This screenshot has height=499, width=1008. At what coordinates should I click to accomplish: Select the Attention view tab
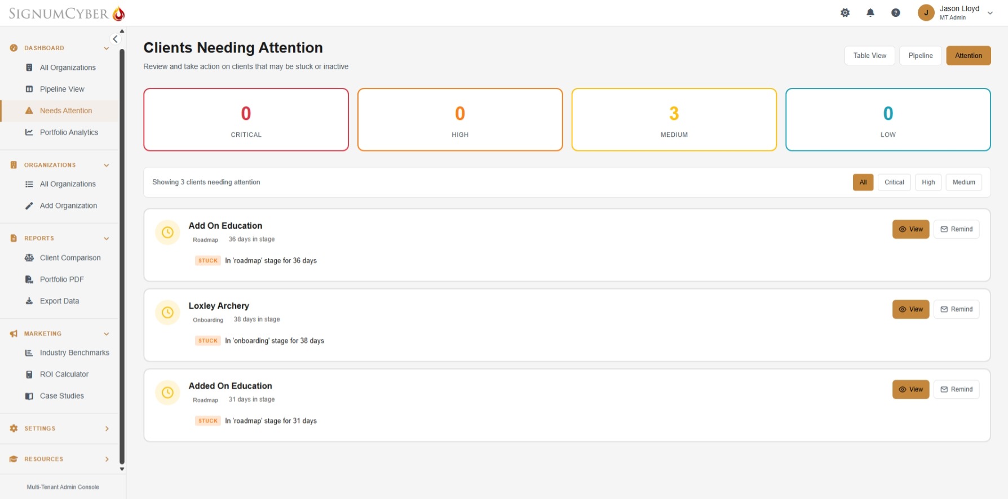(968, 56)
